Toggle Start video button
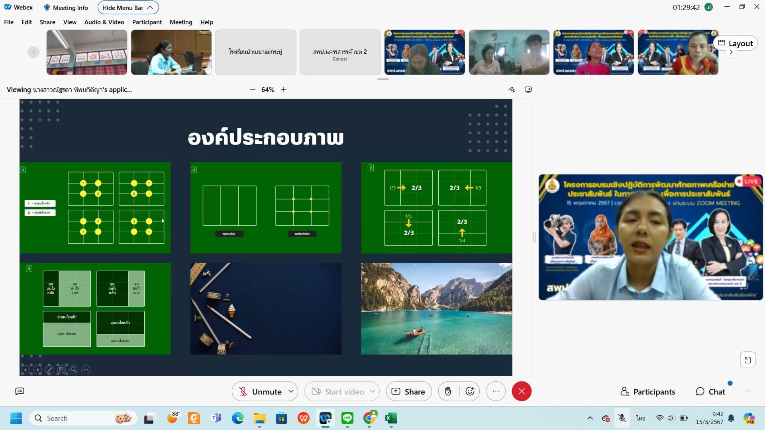The image size is (765, 430). click(338, 391)
